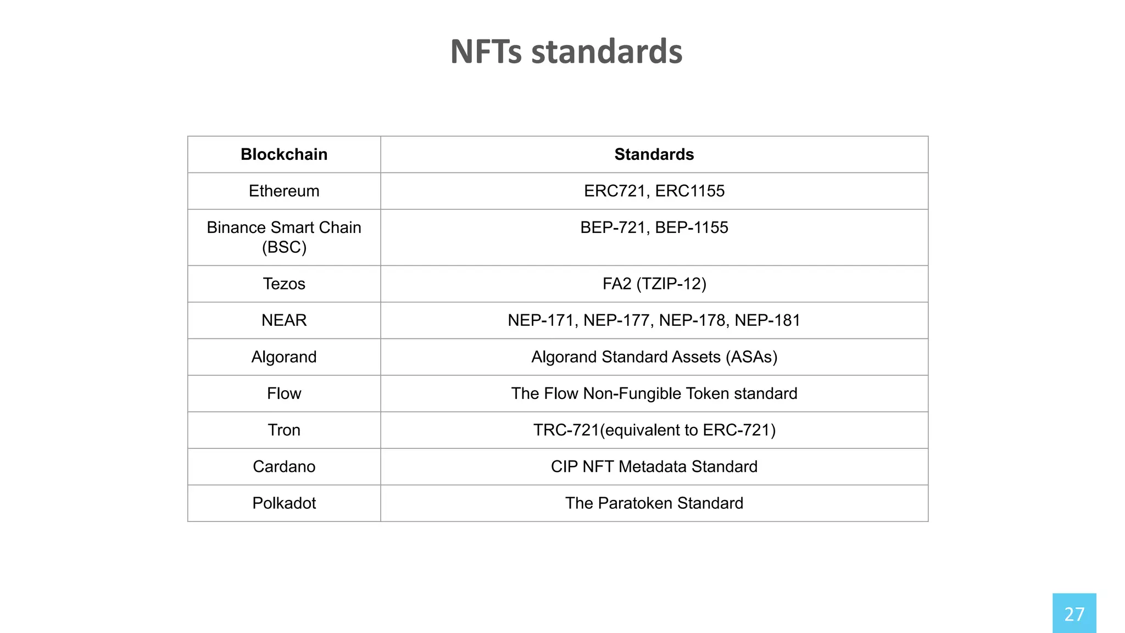Image resolution: width=1125 pixels, height=633 pixels.
Task: Select the Tron blockchain cell
Action: (284, 430)
